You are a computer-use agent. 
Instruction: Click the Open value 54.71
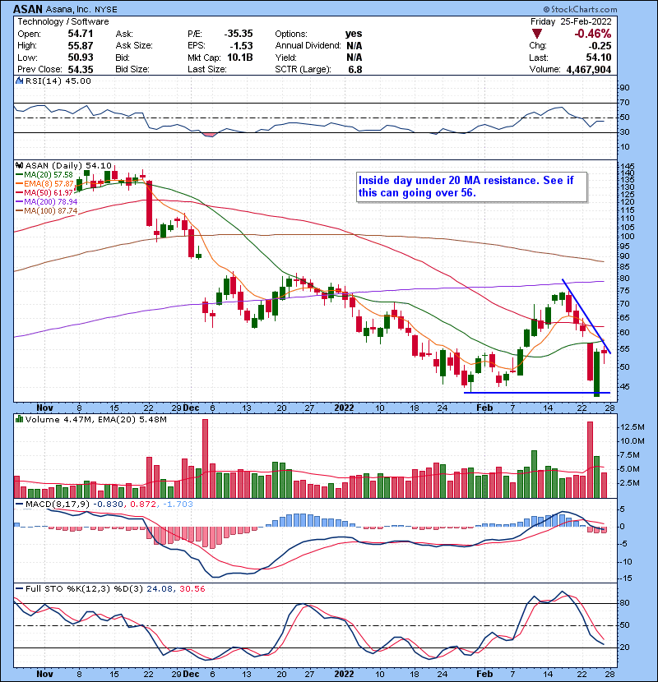click(80, 34)
